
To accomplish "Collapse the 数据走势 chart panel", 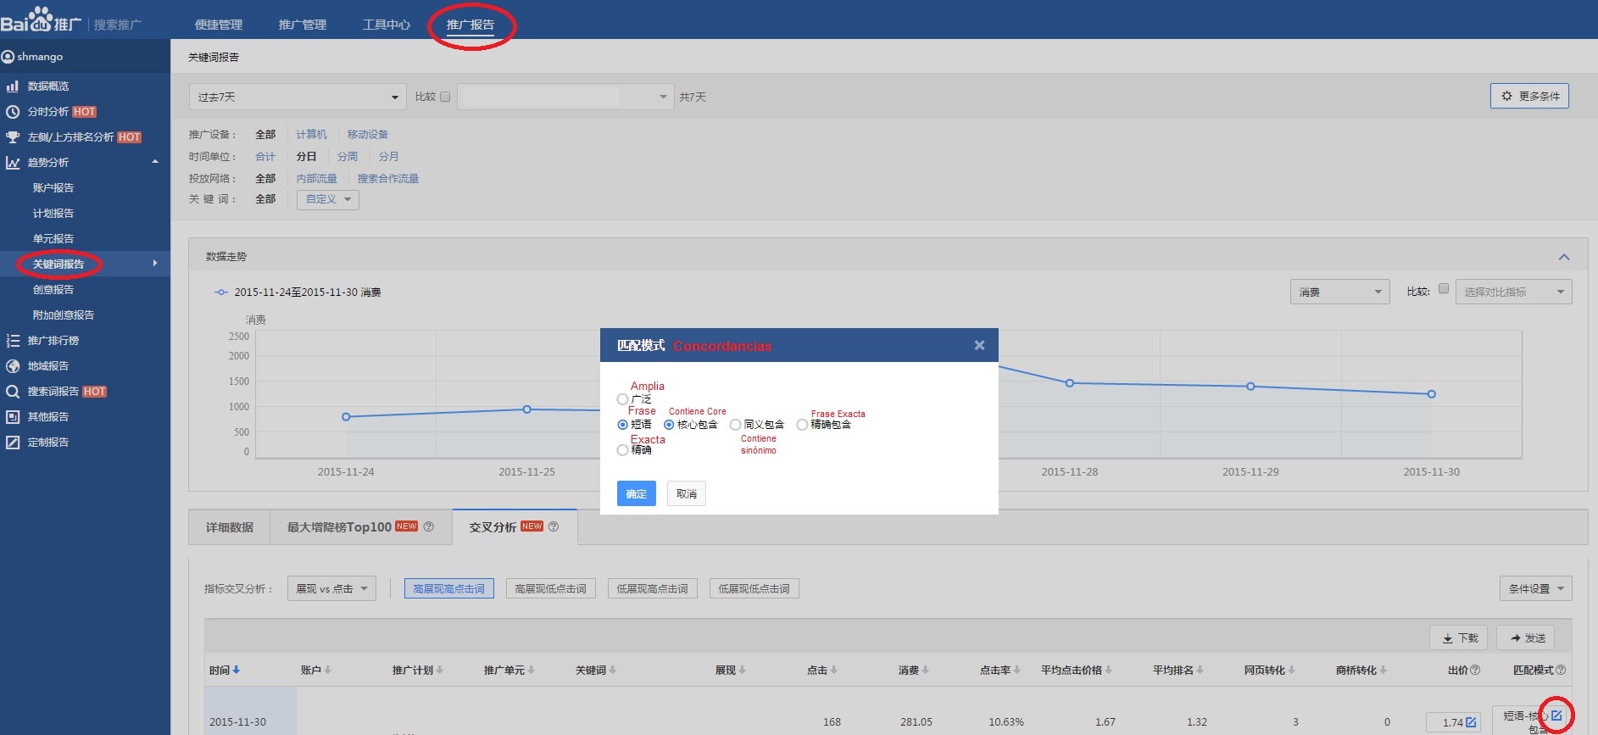I will coord(1564,257).
